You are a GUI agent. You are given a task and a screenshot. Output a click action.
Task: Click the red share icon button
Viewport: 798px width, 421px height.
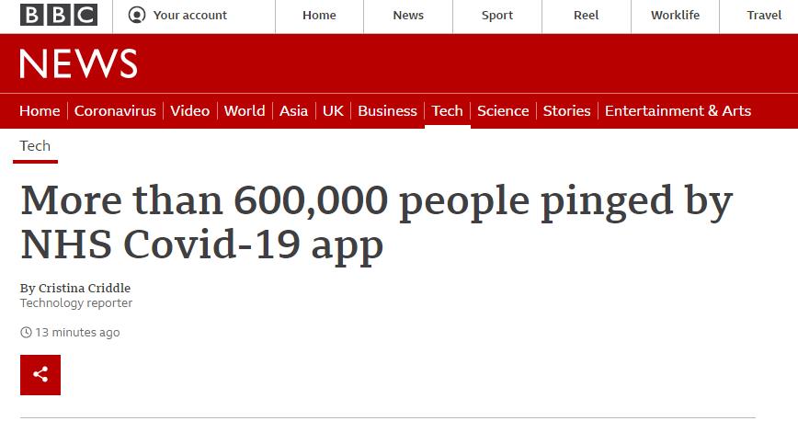tap(40, 375)
